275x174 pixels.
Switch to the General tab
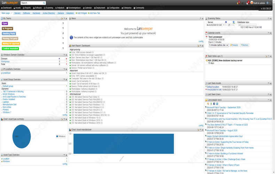click(x=61, y=13)
